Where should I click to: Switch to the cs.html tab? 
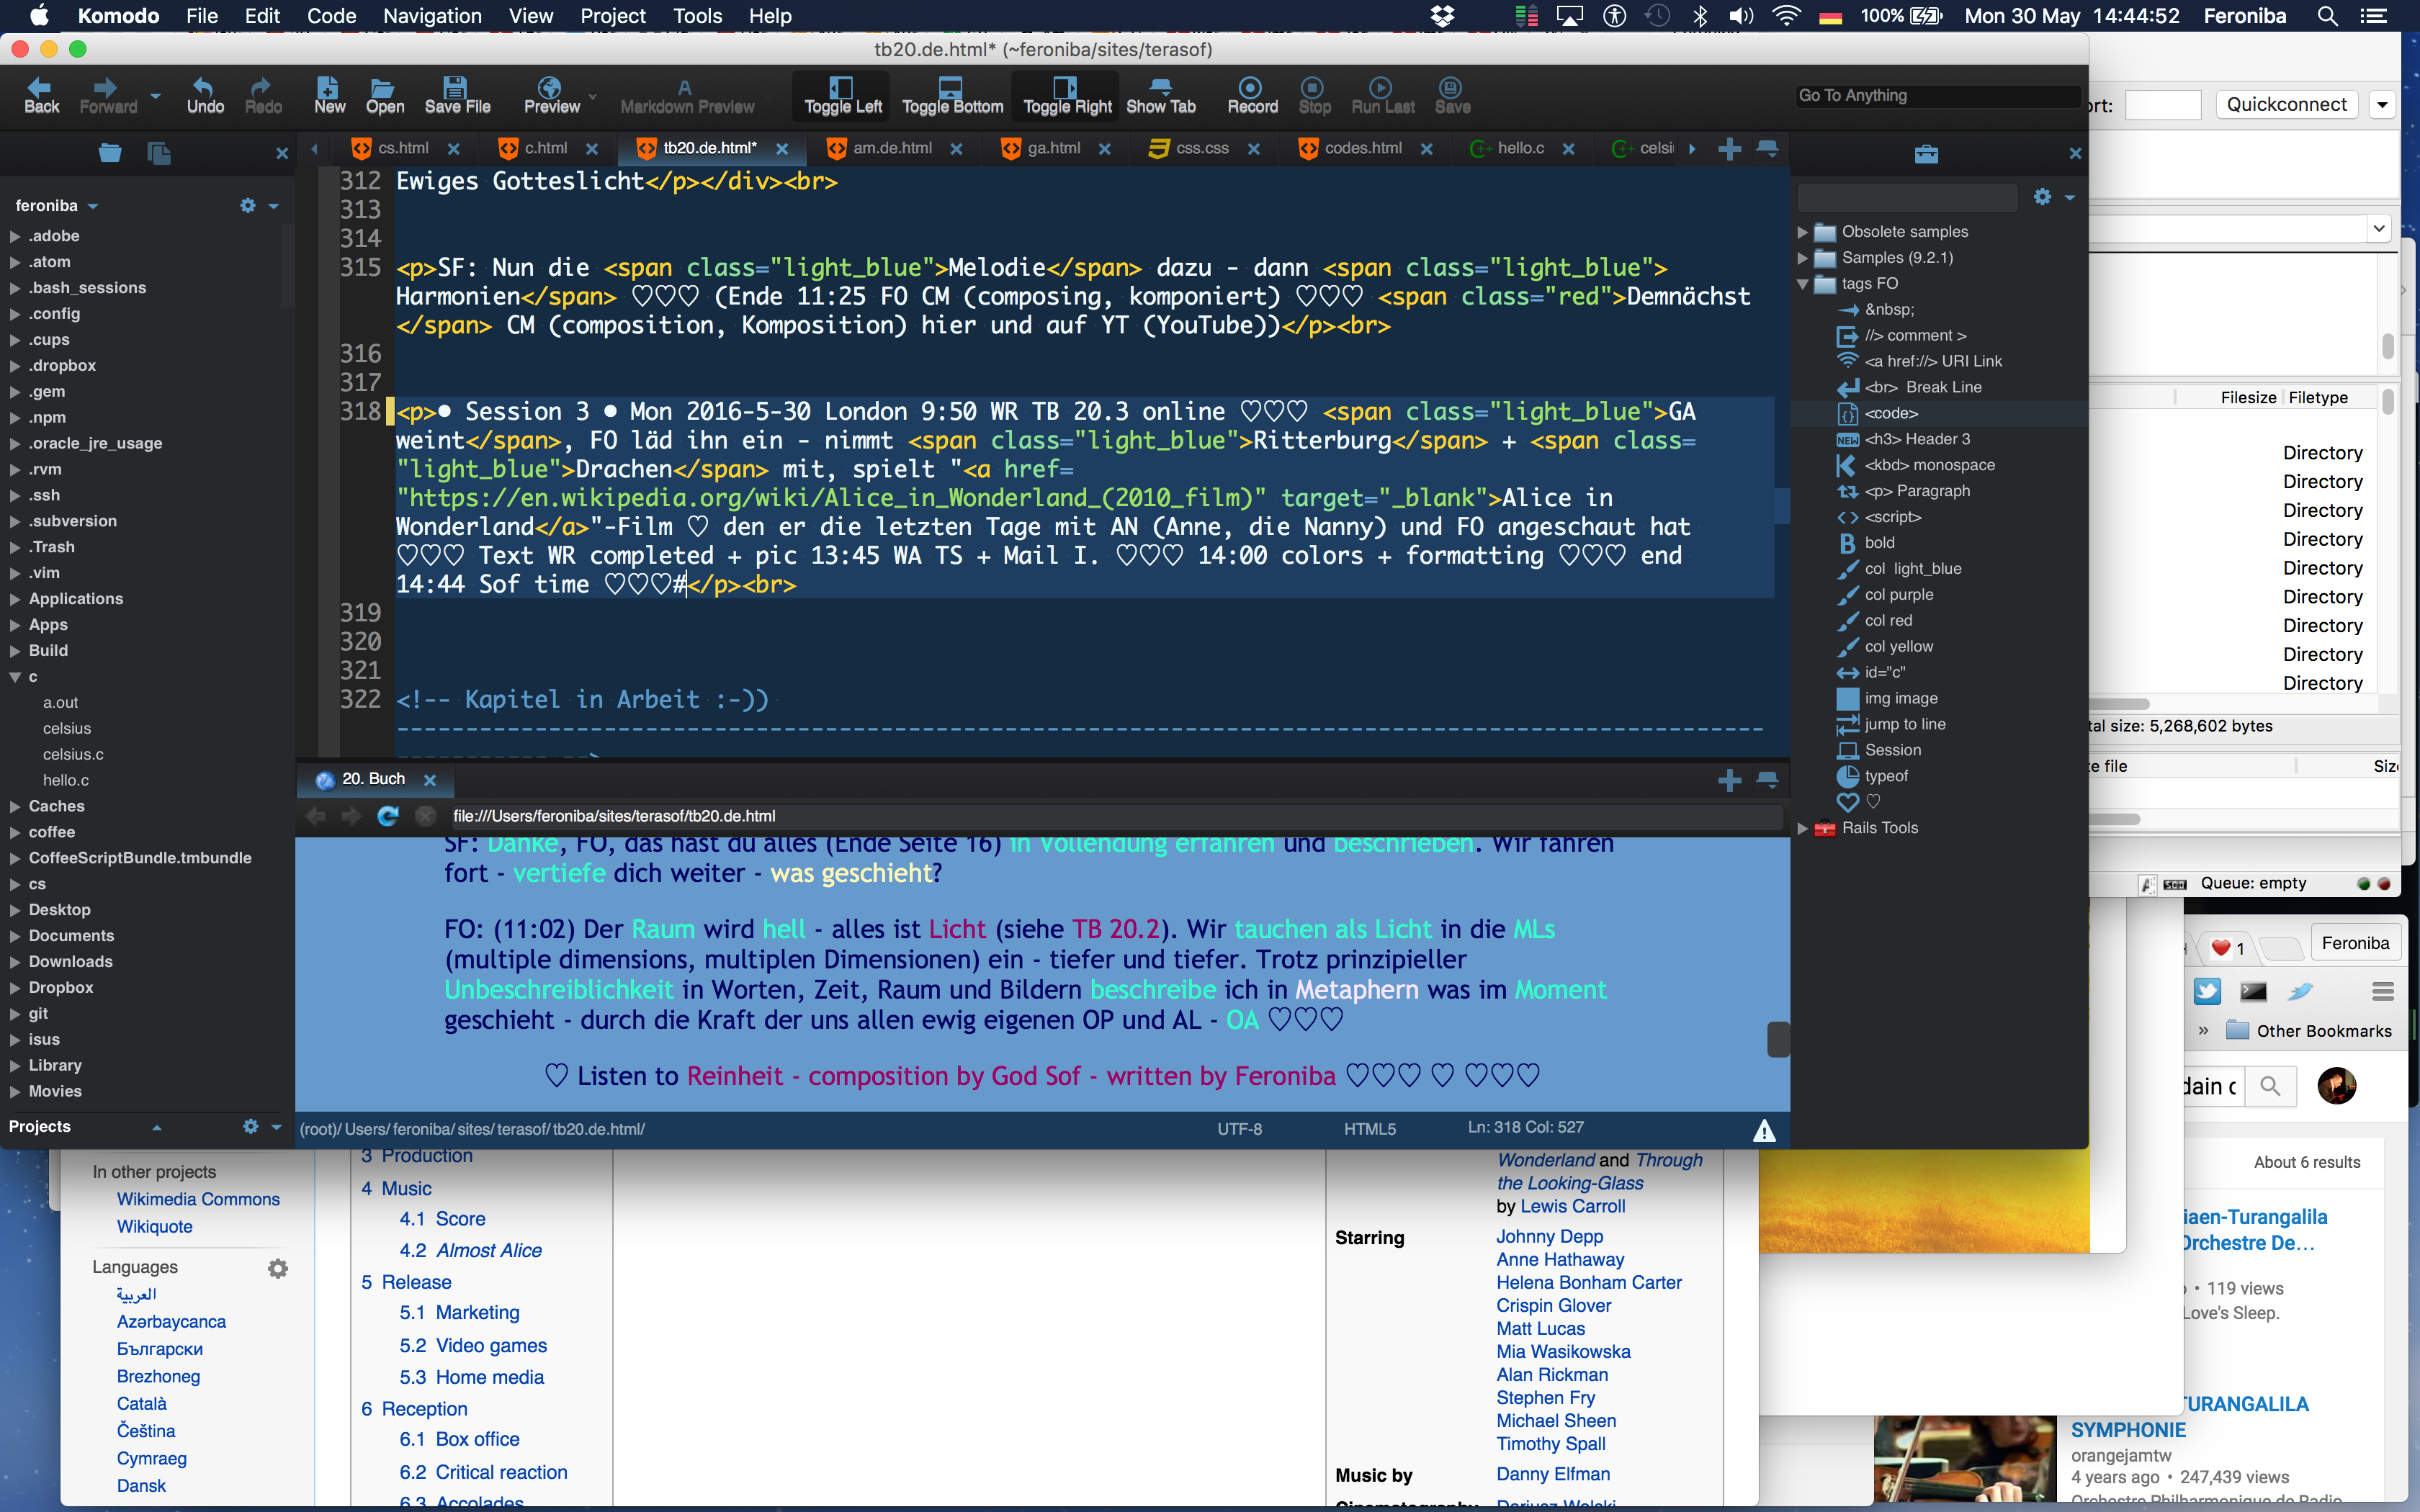click(x=402, y=148)
